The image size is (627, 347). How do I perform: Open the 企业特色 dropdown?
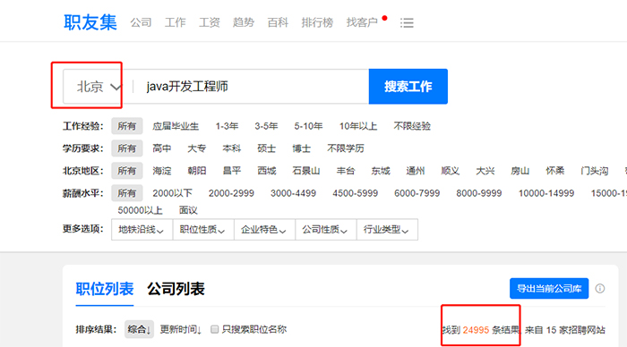click(x=264, y=230)
